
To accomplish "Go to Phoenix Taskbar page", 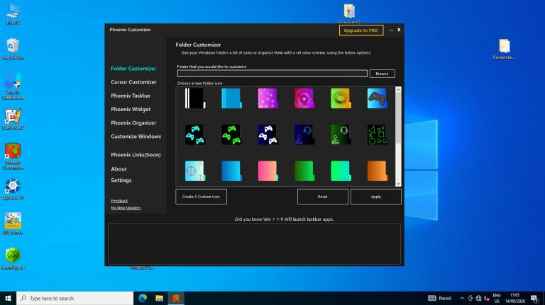I will [131, 96].
